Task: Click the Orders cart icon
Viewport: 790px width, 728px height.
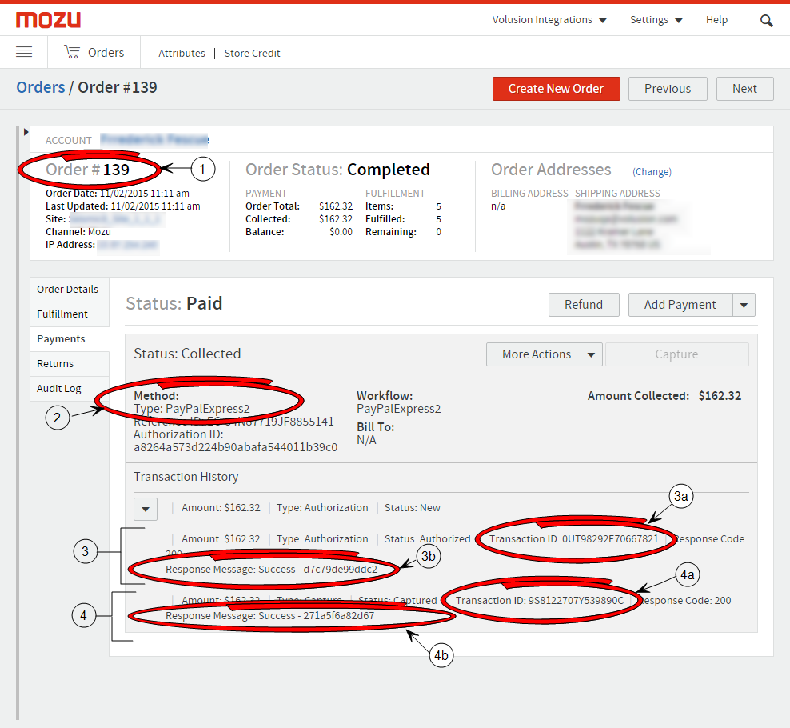Action: [x=71, y=52]
